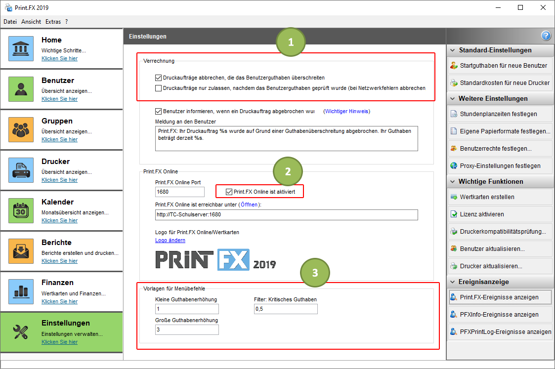Click the blue help question mark icon
The height and width of the screenshot is (369, 555).
[x=546, y=36]
